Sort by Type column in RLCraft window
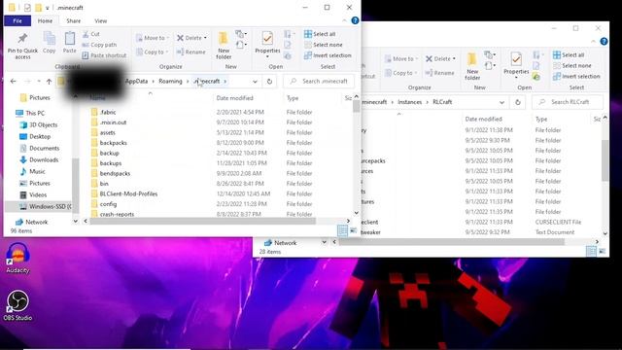The width and height of the screenshot is (622, 350). [x=541, y=119]
